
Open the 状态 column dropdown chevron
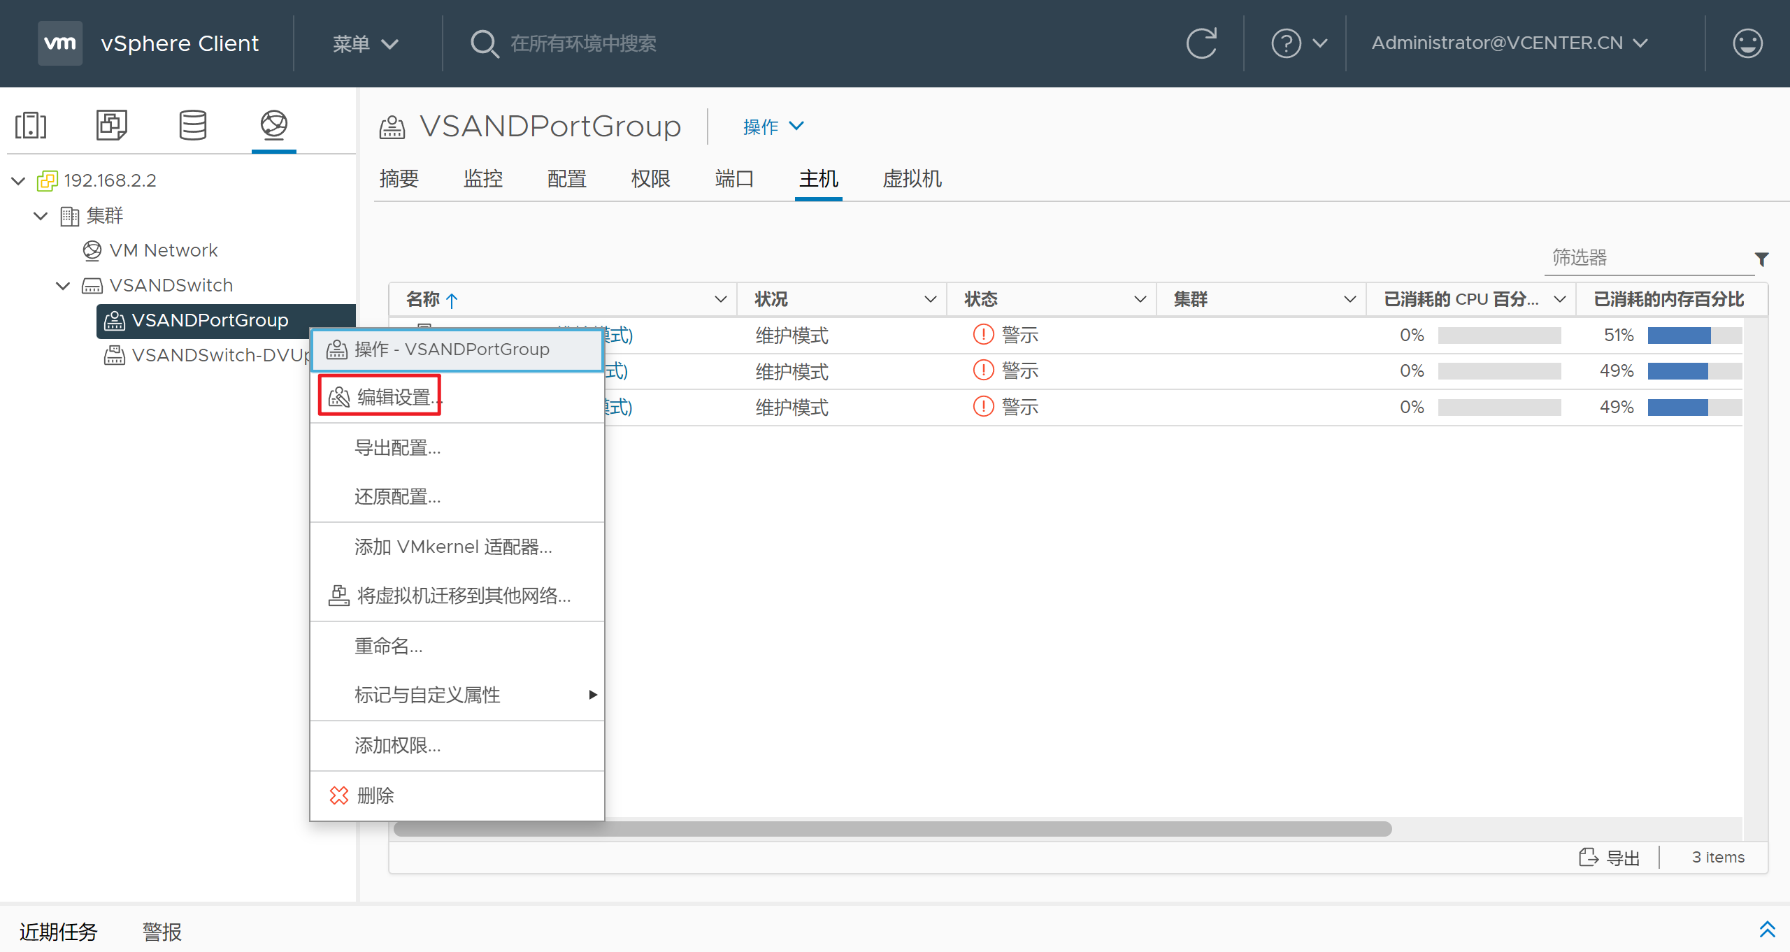tap(1140, 299)
